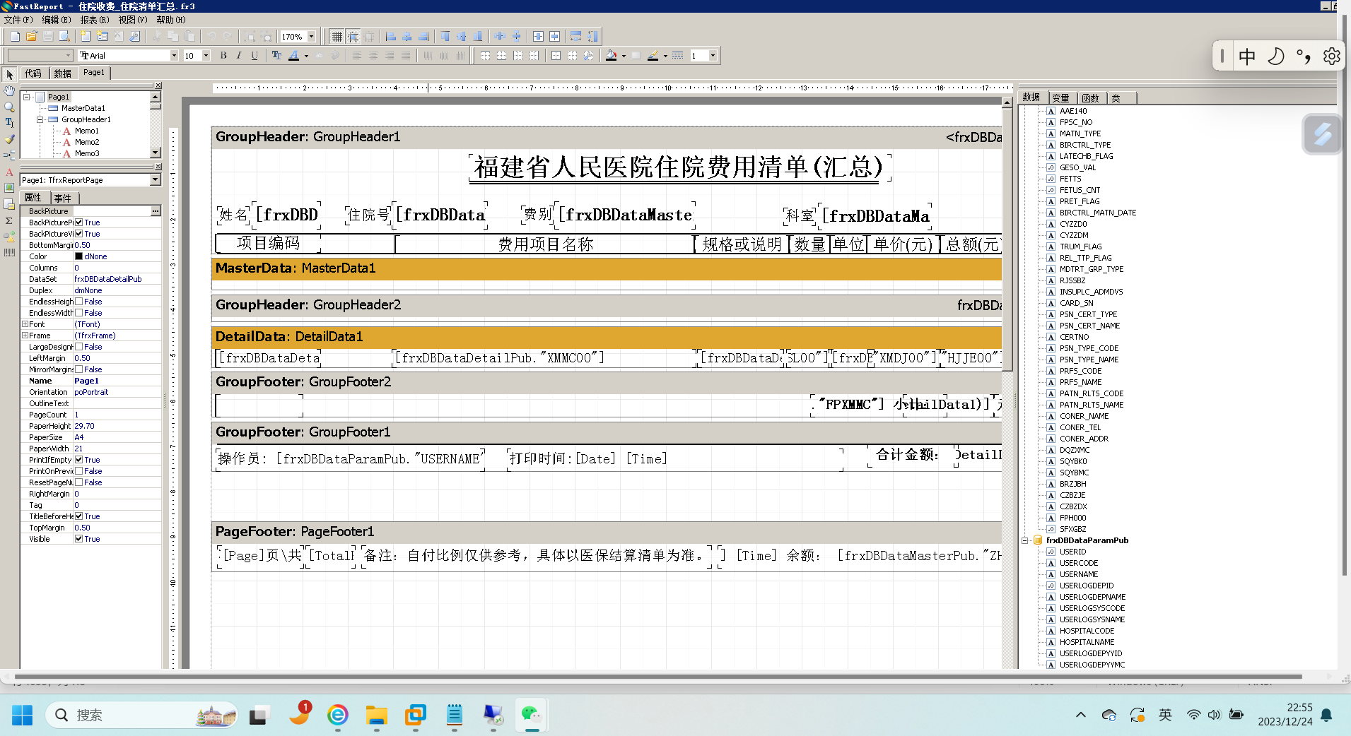The height and width of the screenshot is (736, 1351).
Task: Select the Picture object tool
Action: click(9, 188)
